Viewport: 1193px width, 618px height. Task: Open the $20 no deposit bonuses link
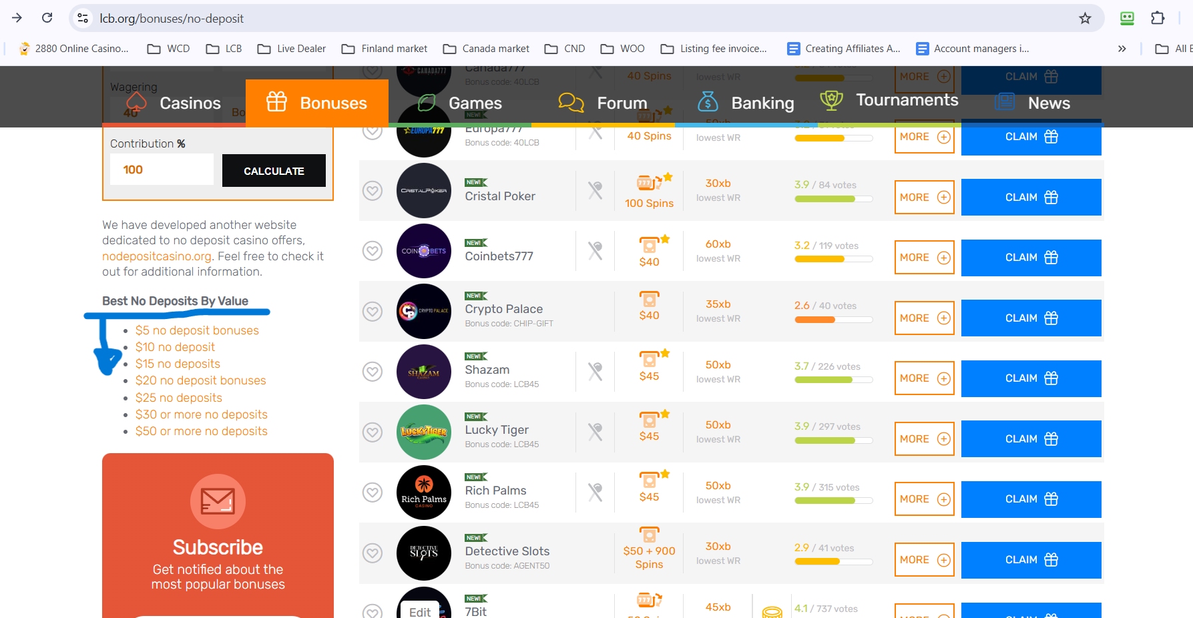(200, 380)
